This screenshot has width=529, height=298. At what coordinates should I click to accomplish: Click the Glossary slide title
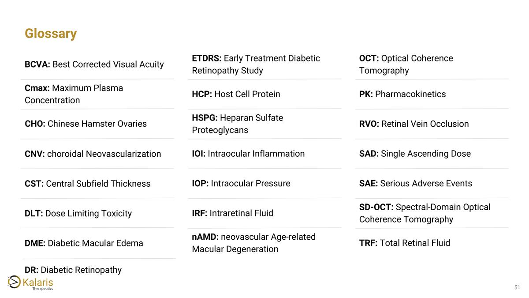(51, 34)
